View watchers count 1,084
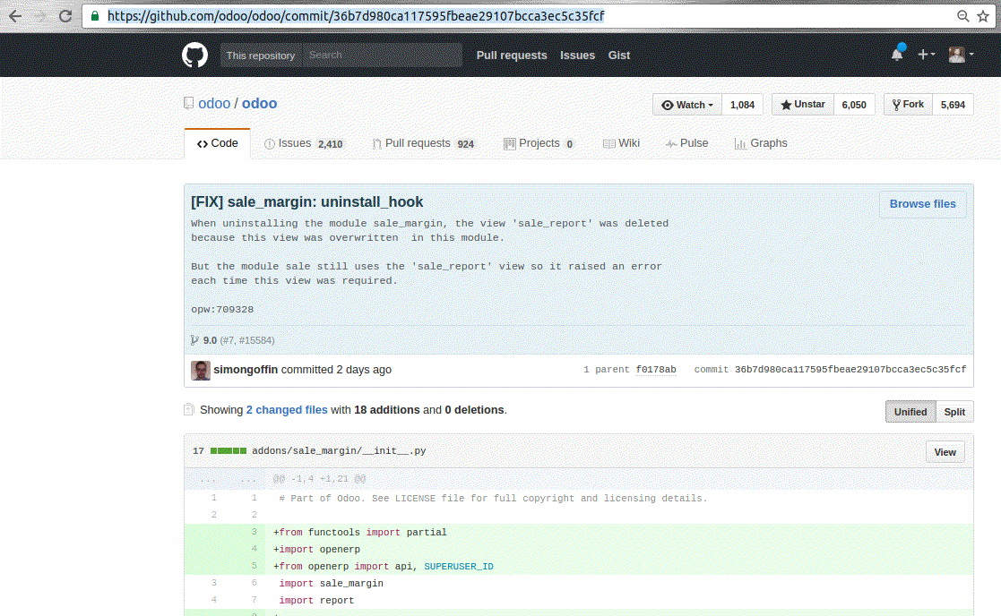This screenshot has width=1001, height=616. [742, 105]
